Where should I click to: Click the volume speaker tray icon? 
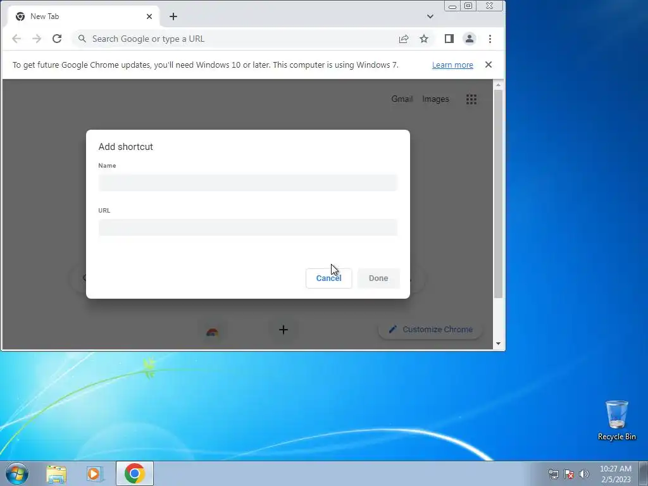coord(584,474)
